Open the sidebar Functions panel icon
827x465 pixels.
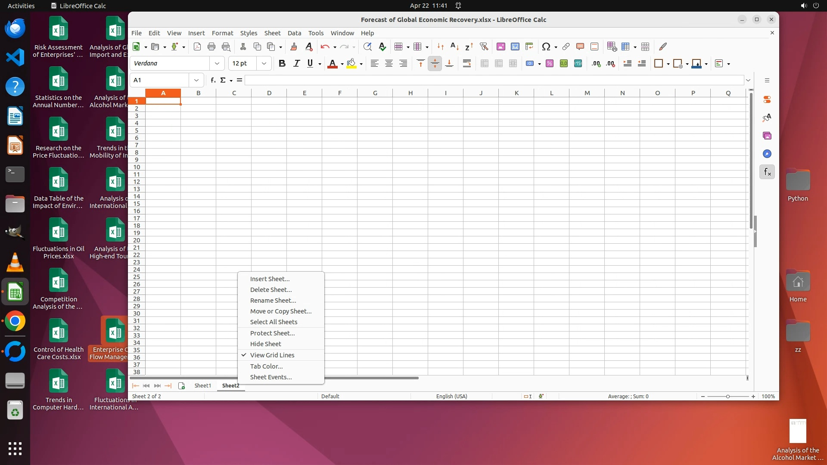[x=767, y=172]
